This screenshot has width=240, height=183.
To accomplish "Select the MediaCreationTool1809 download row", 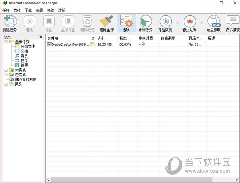I will coord(142,44).
